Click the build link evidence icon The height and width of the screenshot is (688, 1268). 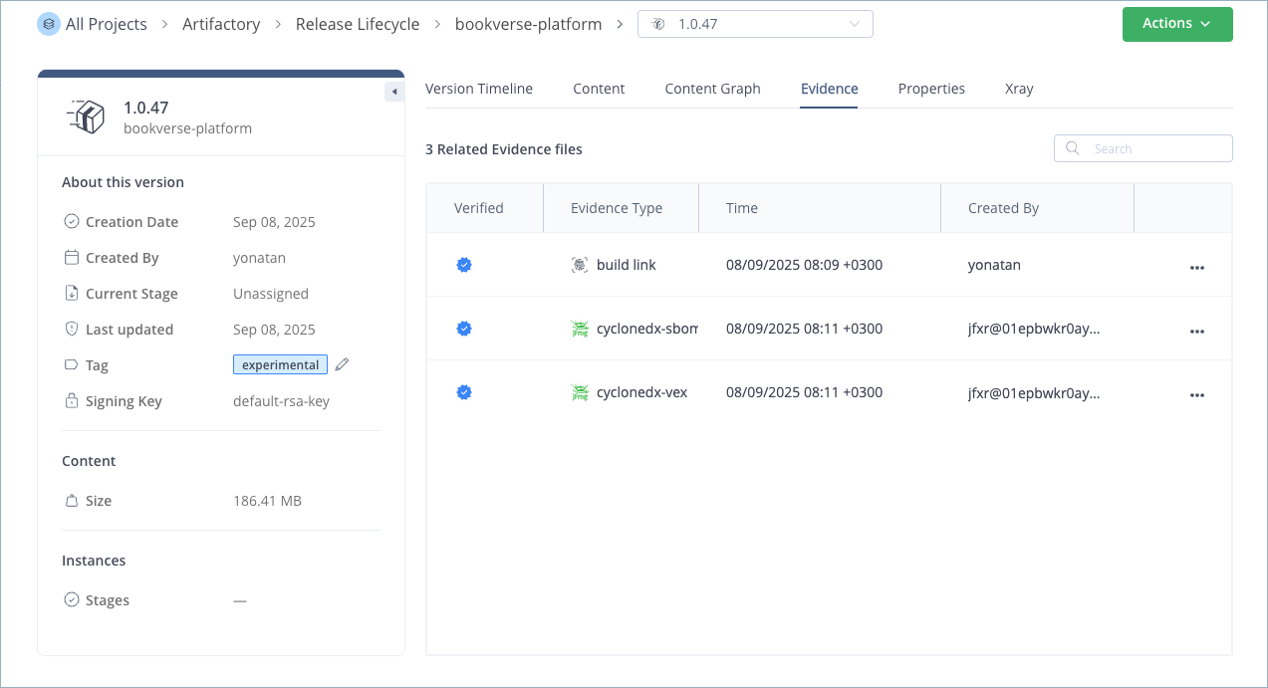(x=579, y=265)
